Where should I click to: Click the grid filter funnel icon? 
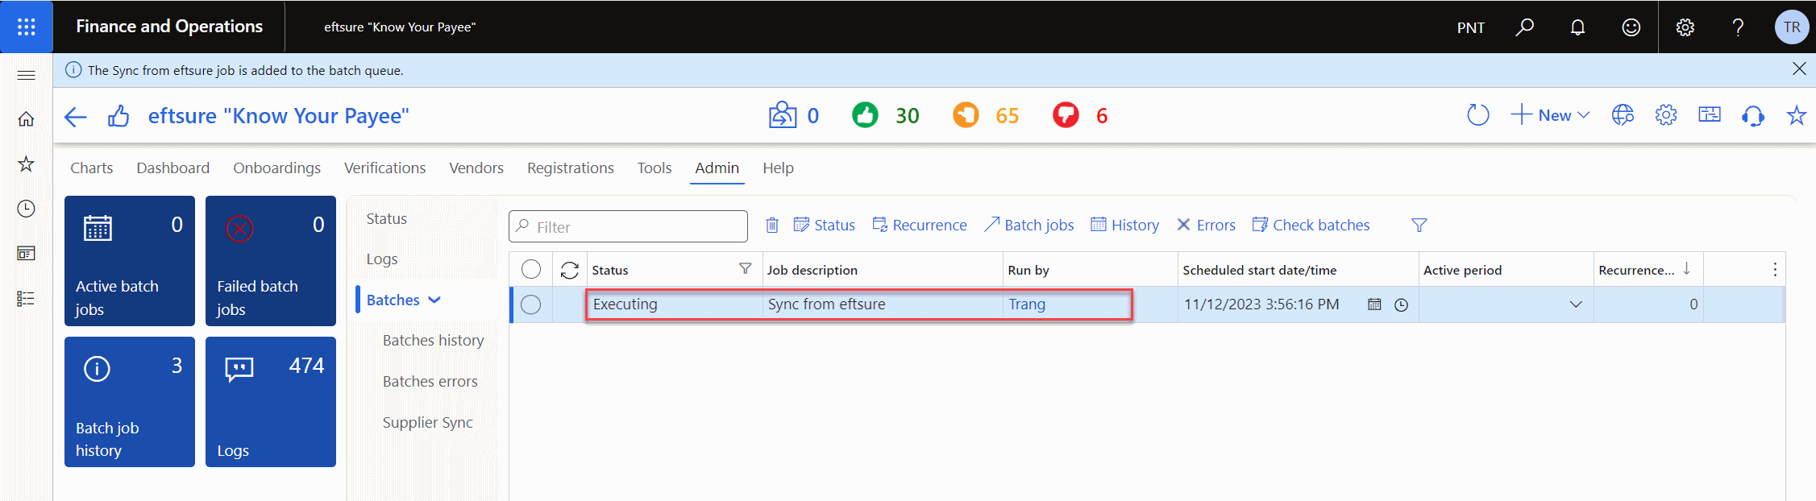(x=1419, y=226)
